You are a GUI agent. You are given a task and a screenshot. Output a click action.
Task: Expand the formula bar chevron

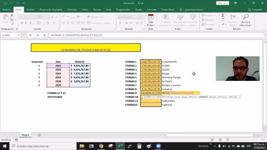264,35
